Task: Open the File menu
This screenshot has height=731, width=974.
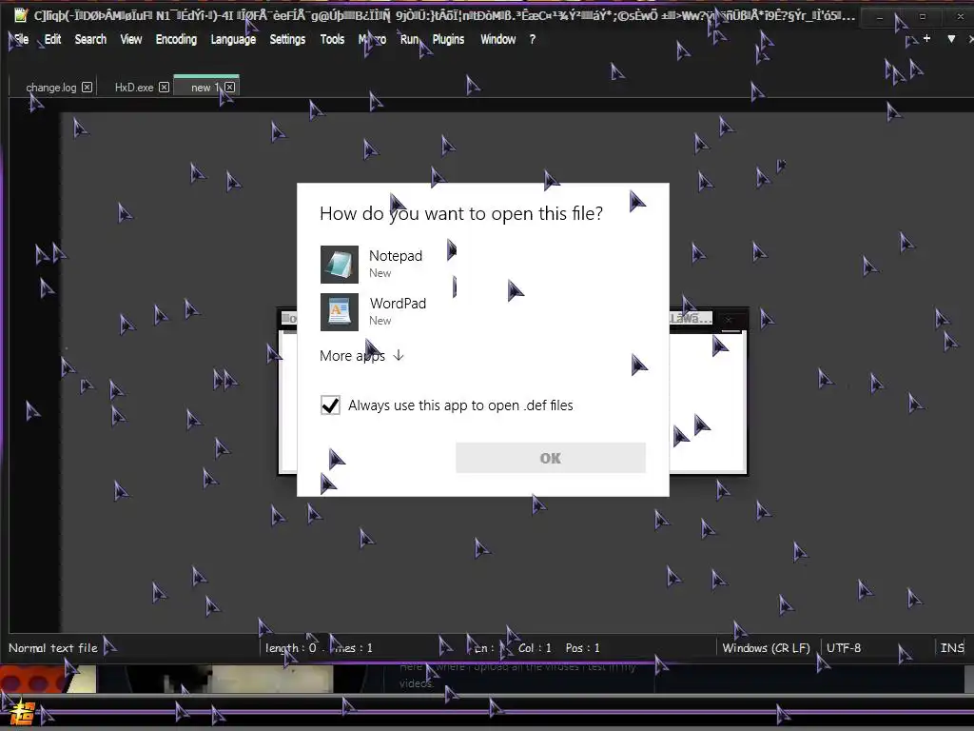Action: coord(21,39)
